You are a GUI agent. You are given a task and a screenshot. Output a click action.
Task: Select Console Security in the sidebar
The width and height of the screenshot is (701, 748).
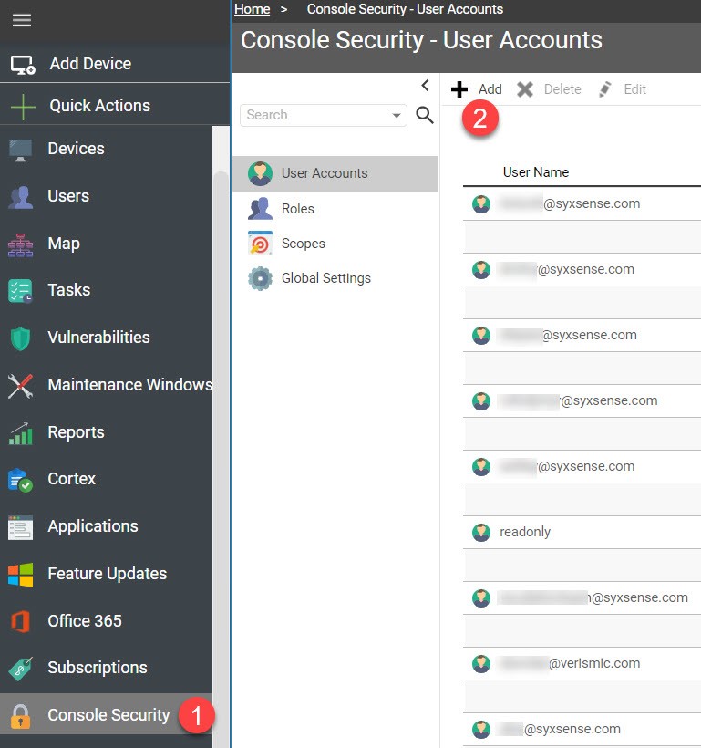(106, 715)
